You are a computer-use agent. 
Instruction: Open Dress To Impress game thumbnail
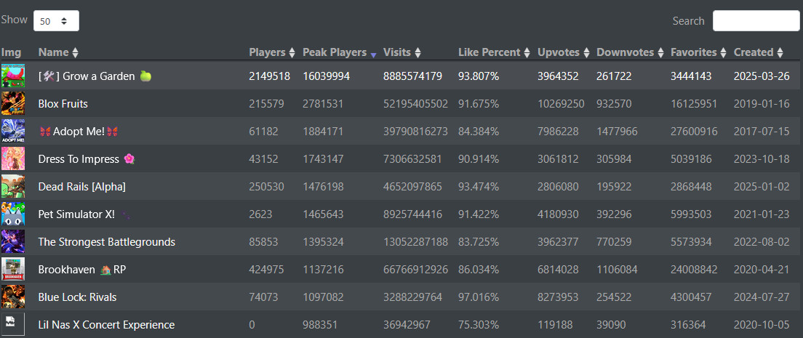click(13, 158)
